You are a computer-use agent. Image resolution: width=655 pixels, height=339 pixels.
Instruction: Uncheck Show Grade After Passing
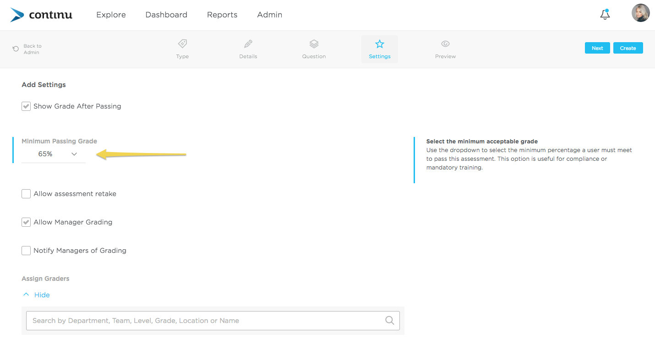point(26,106)
